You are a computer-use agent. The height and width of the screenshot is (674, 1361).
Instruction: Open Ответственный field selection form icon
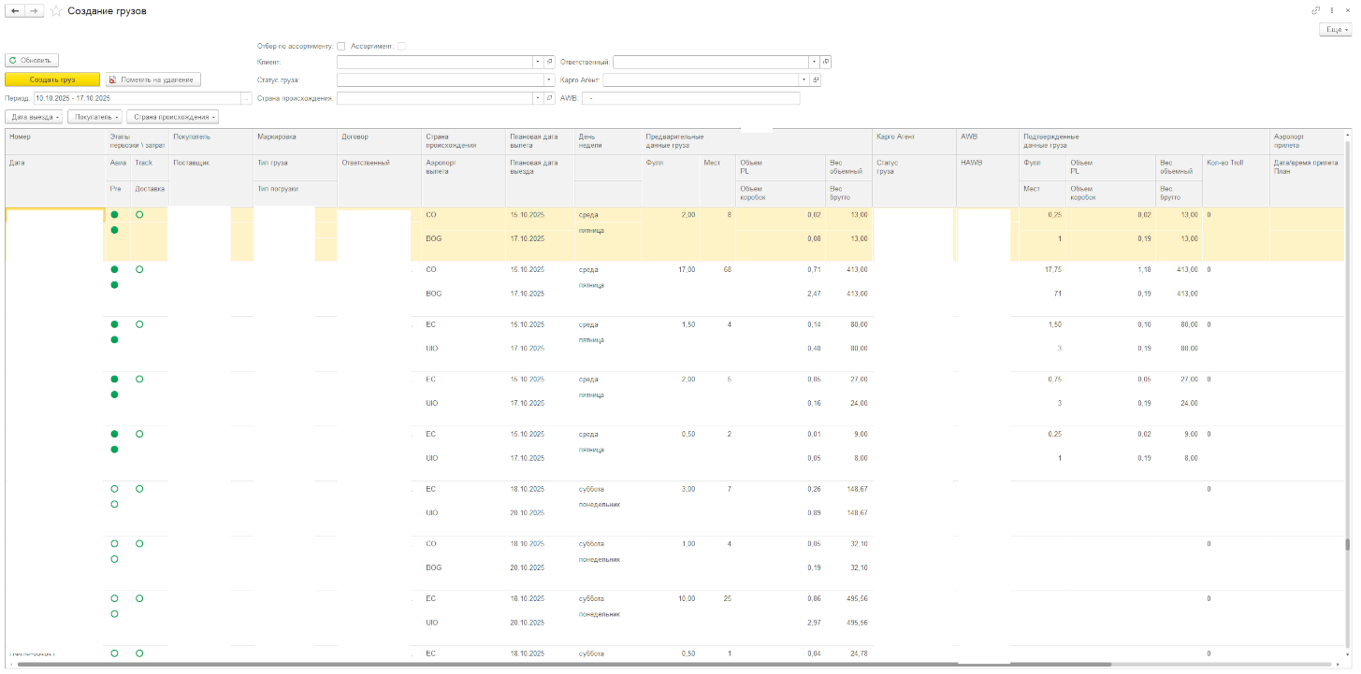[826, 62]
